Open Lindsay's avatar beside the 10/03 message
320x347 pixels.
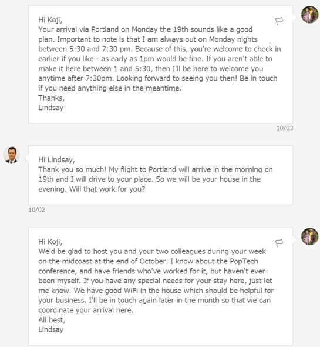310,15
